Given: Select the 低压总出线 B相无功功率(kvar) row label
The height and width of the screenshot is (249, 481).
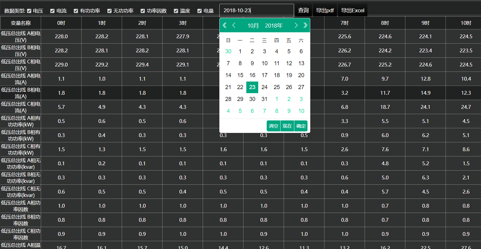Looking at the screenshot, I should coord(21,177).
